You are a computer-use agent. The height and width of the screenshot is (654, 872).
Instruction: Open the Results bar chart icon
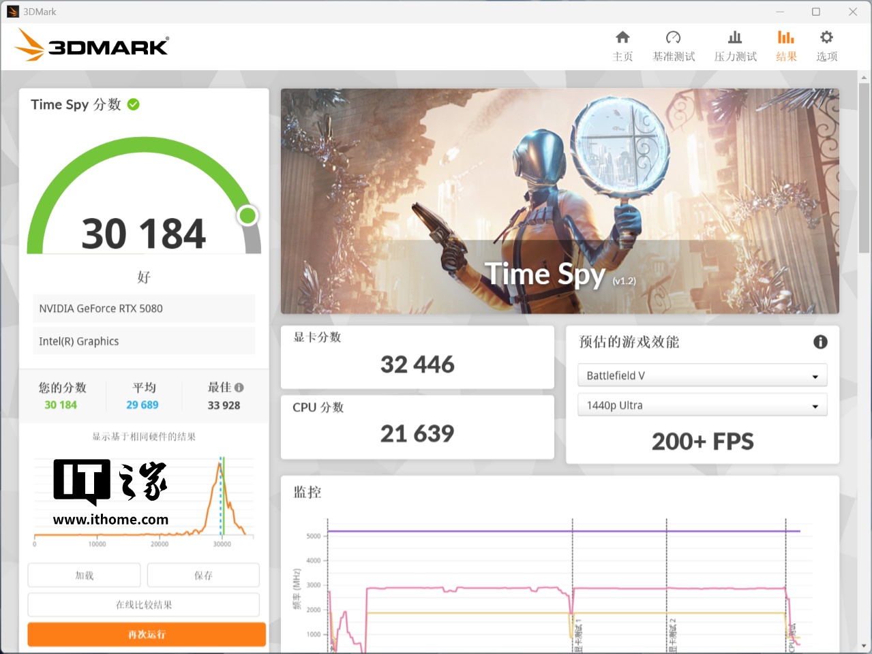[785, 38]
